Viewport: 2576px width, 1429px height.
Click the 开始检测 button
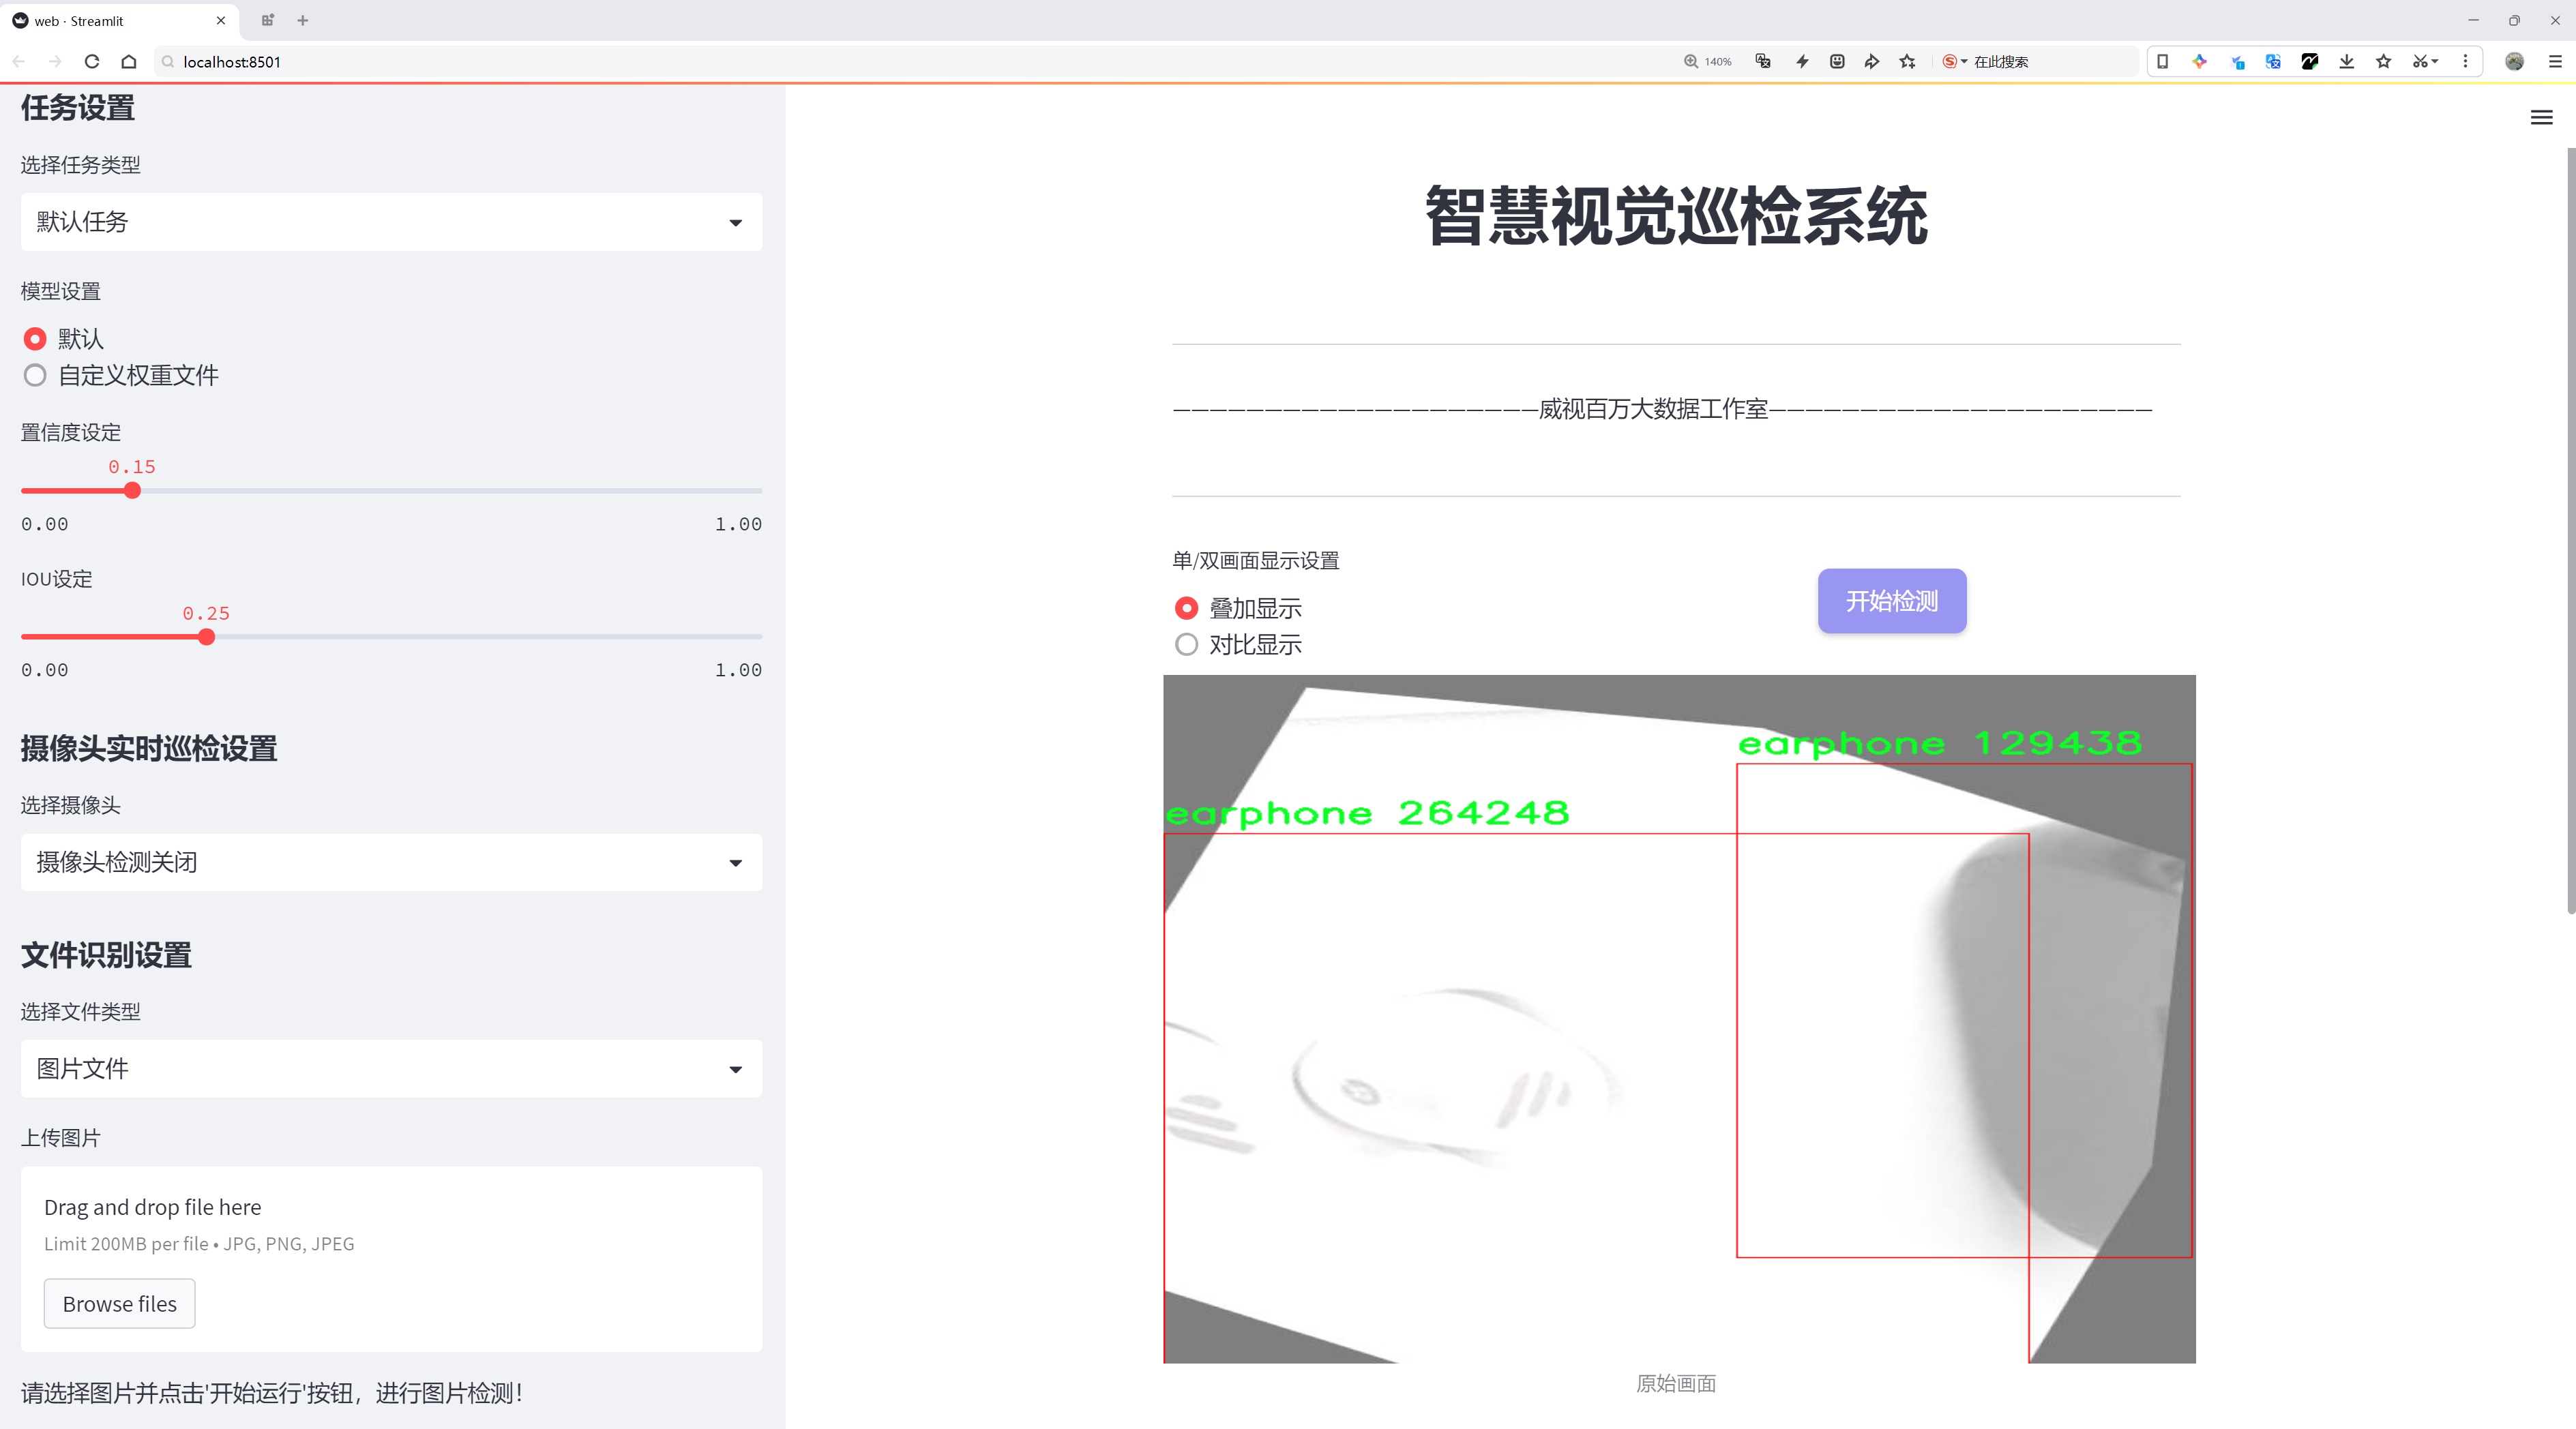(1891, 601)
